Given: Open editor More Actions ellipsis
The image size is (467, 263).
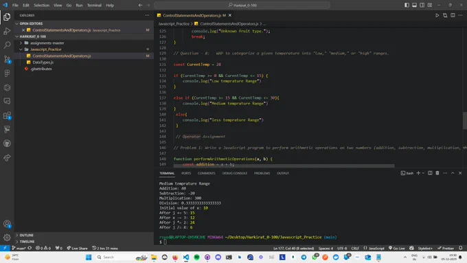Looking at the screenshot, I should (x=460, y=15).
